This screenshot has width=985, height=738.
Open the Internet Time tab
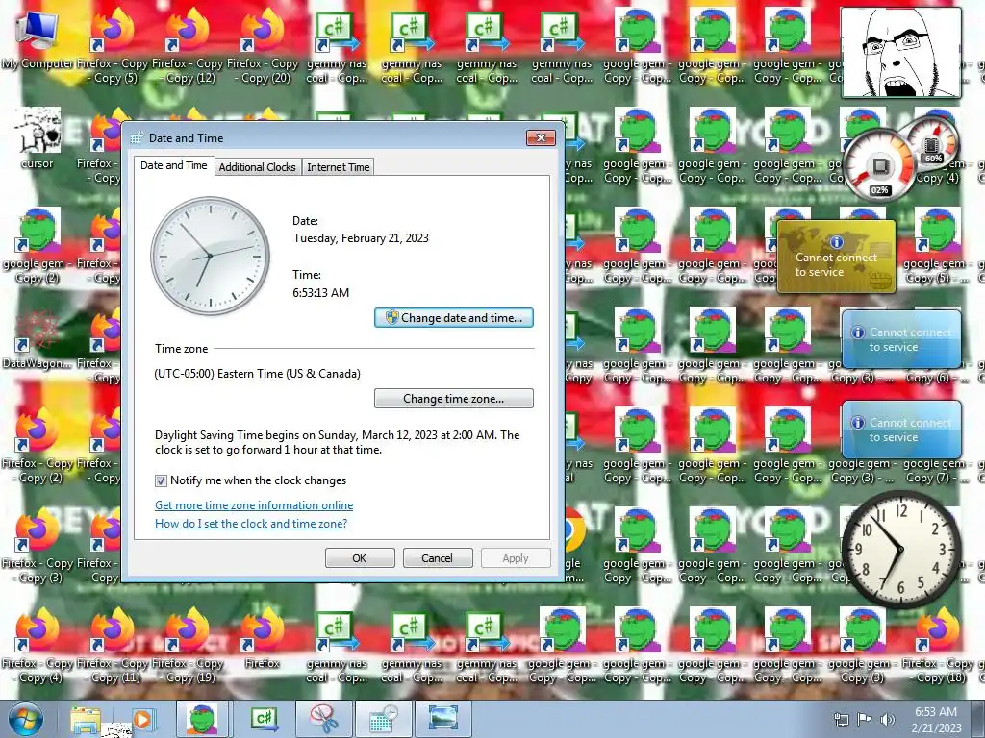coord(338,167)
